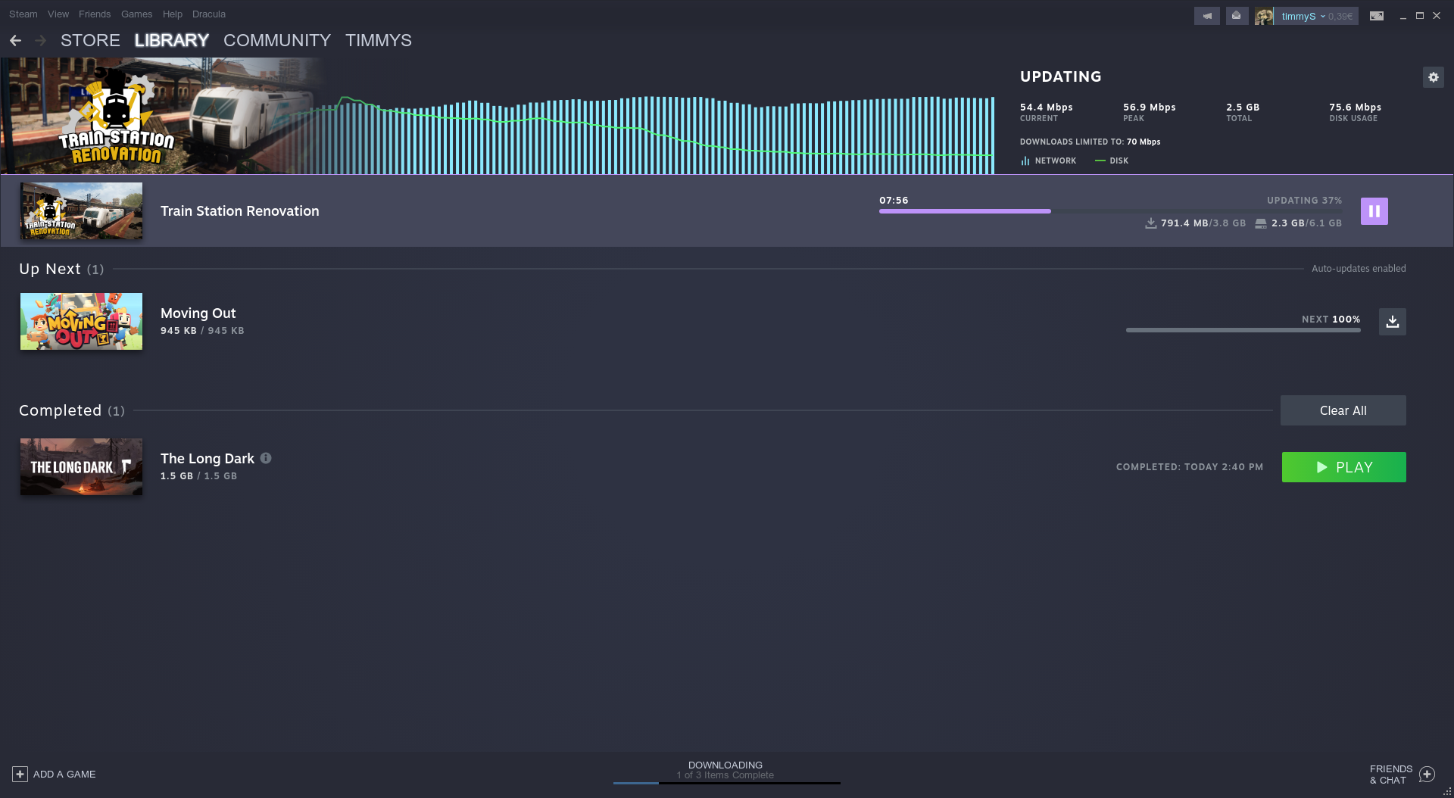Open the Friends menu

95,14
